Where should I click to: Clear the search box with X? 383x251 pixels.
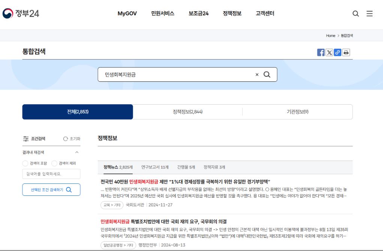[x=257, y=75]
